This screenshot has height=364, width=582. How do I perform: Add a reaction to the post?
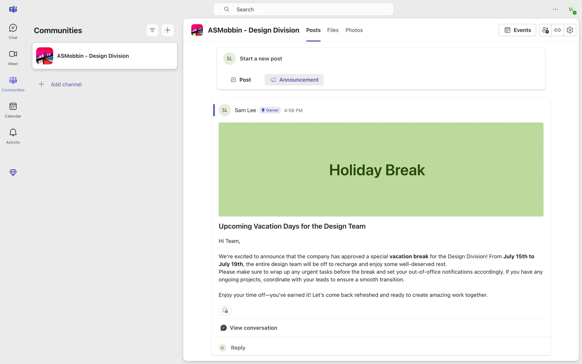point(225,310)
